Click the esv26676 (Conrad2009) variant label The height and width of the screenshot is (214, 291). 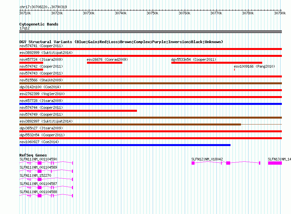click(x=107, y=59)
